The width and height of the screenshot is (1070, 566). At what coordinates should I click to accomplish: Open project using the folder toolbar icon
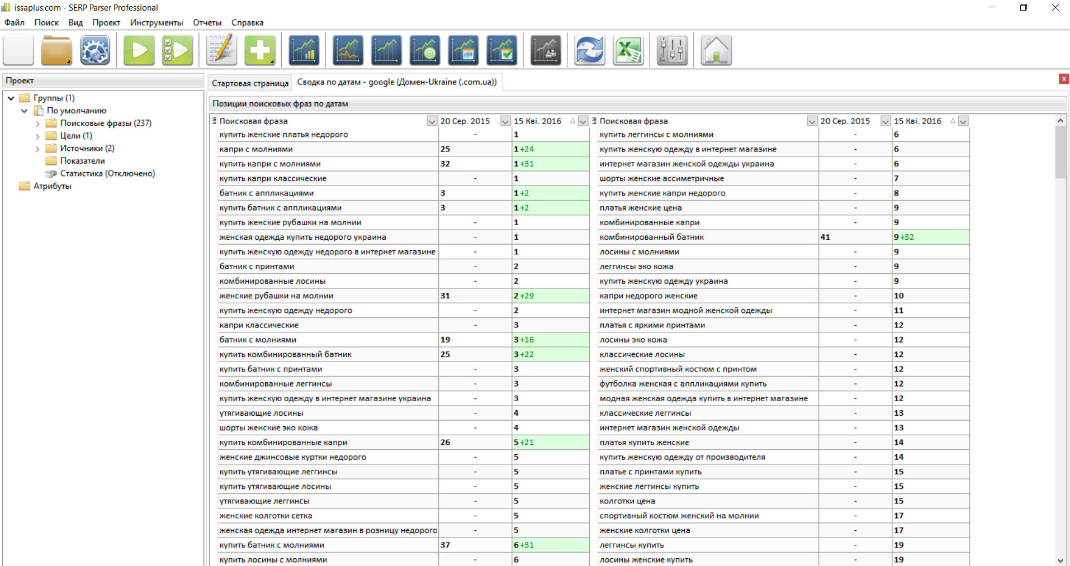[56, 50]
